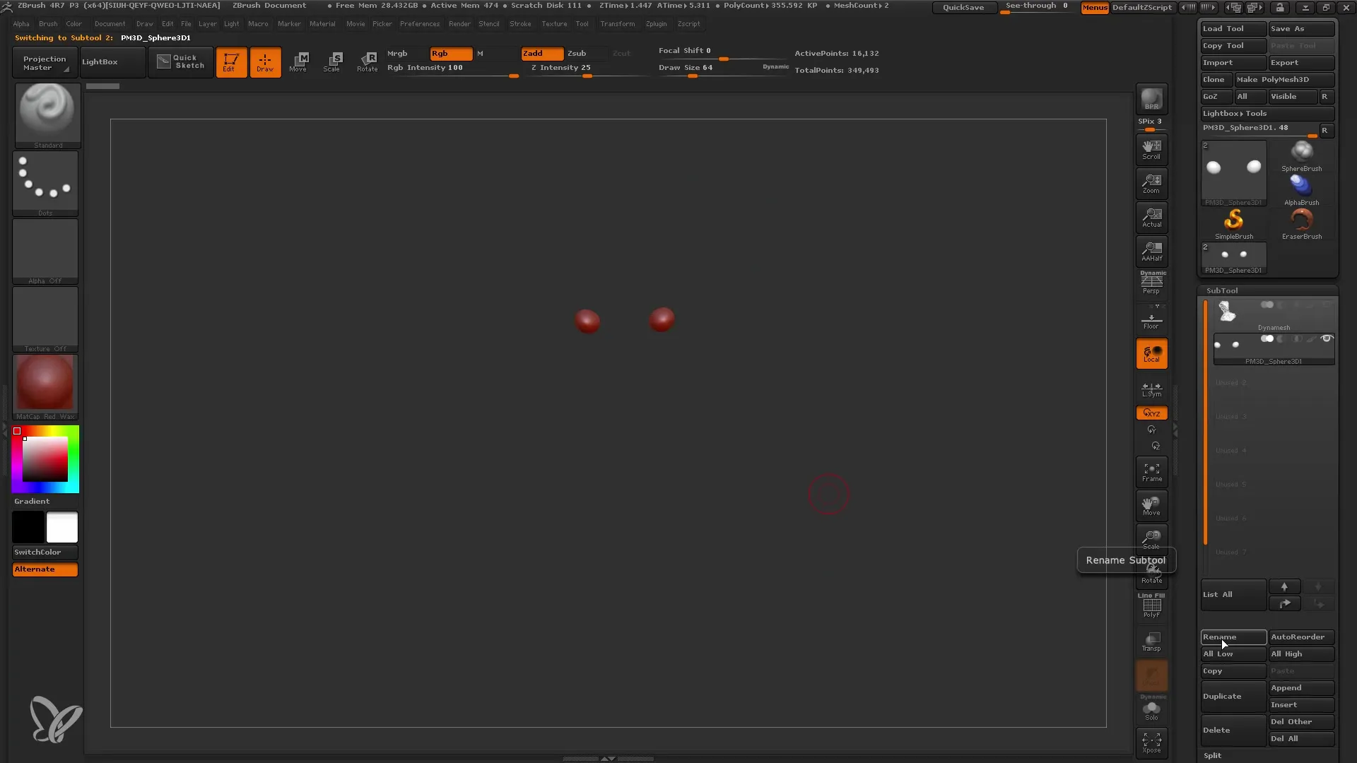Enable Zsub sculpt mode
This screenshot has width=1357, height=763.
coord(586,54)
